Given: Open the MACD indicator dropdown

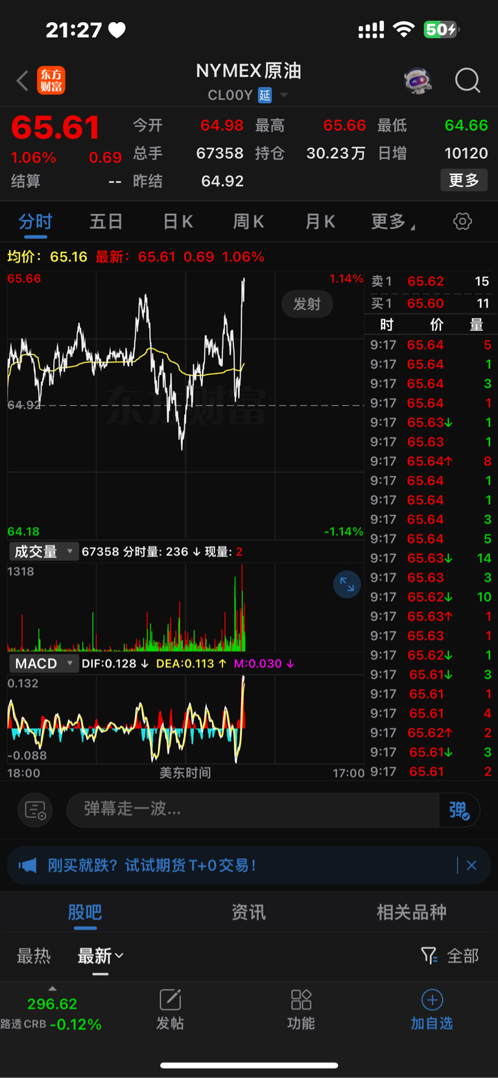Looking at the screenshot, I should point(43,664).
